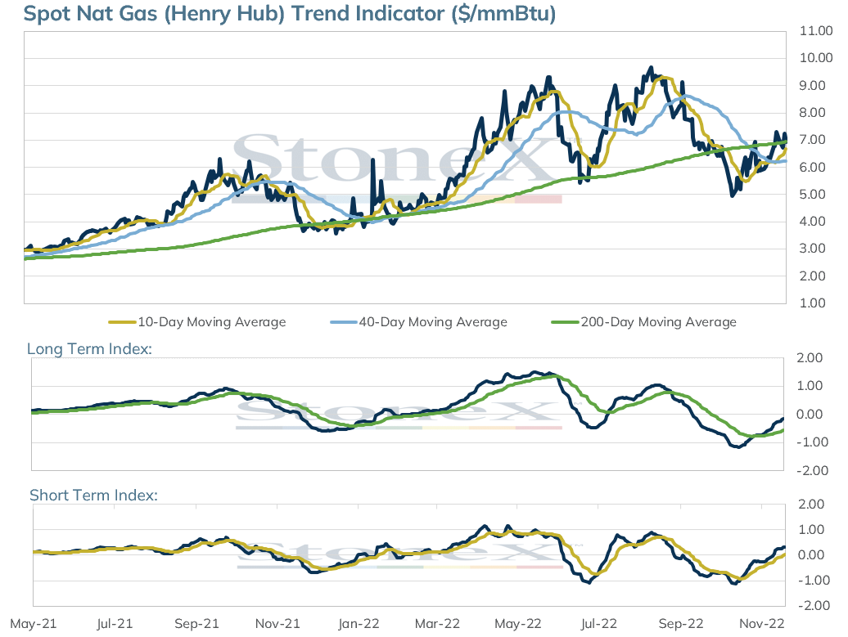Click the '2.00' value on Long Term Index axis
Screen dimensions: 848x637
pos(810,357)
